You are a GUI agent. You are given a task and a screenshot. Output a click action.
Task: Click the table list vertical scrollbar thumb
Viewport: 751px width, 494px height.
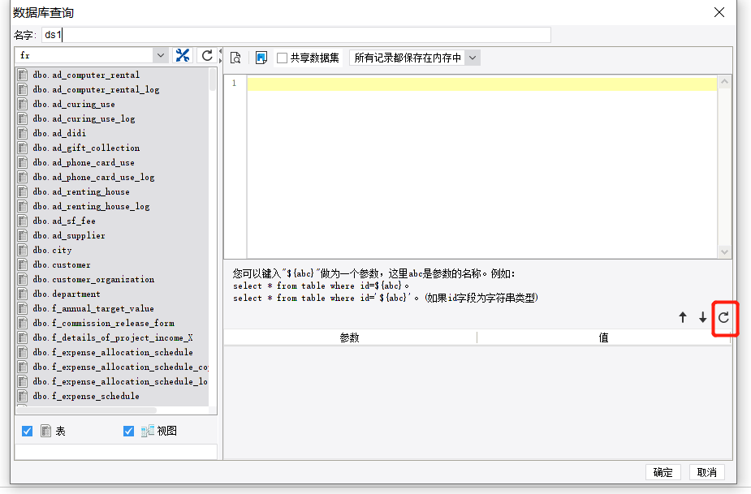(213, 79)
